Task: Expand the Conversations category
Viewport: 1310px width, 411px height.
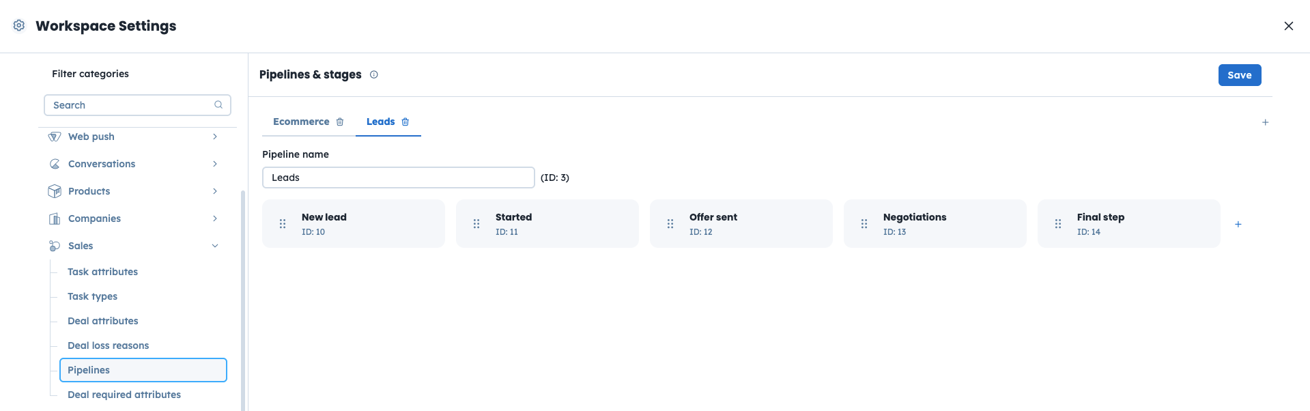Action: coord(215,164)
